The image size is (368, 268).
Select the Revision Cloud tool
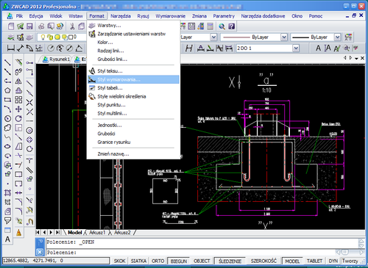point(7,128)
